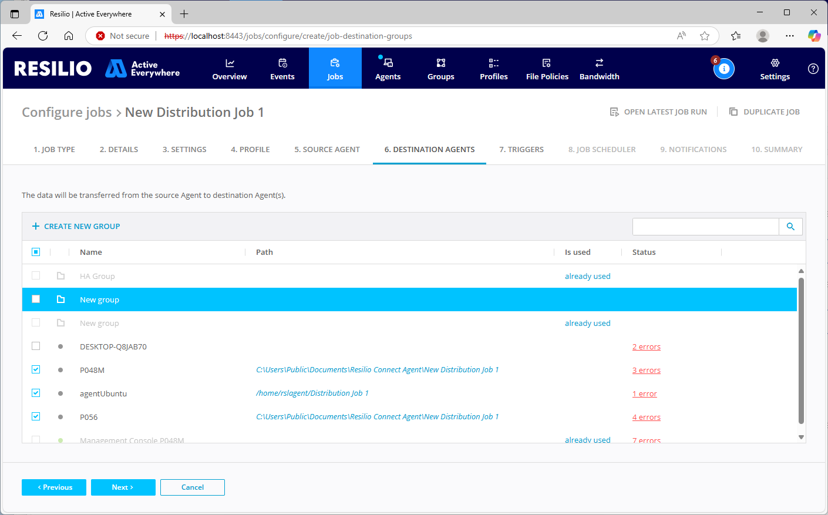Switch to the 7. Triggers tab

[x=521, y=150]
